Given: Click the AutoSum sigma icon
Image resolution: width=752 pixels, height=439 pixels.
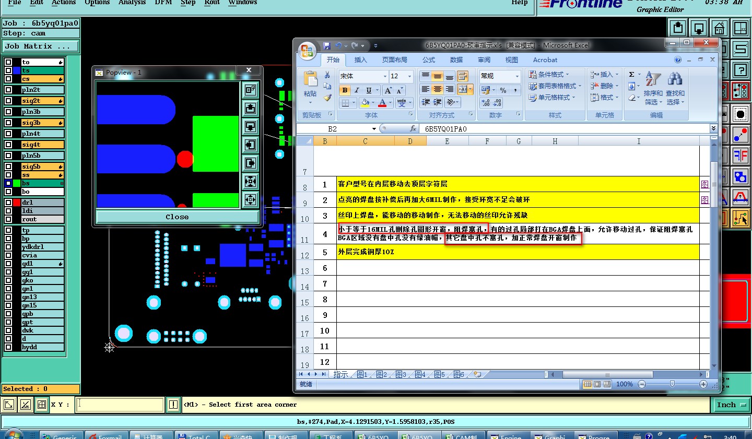Looking at the screenshot, I should click(631, 75).
